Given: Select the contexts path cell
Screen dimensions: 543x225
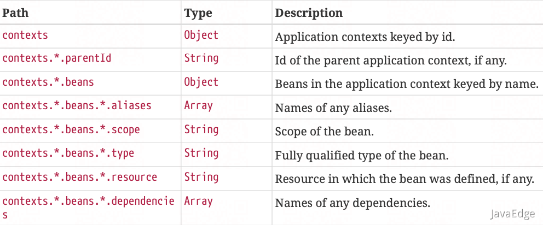Looking at the screenshot, I should pyautogui.click(x=25, y=35).
